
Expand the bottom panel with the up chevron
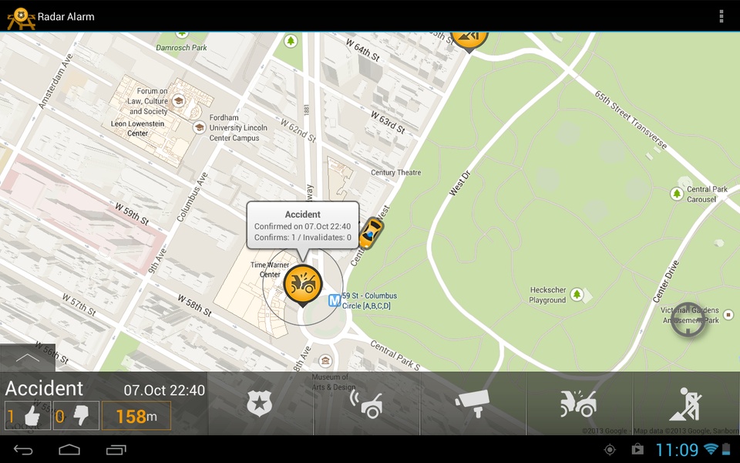28,357
